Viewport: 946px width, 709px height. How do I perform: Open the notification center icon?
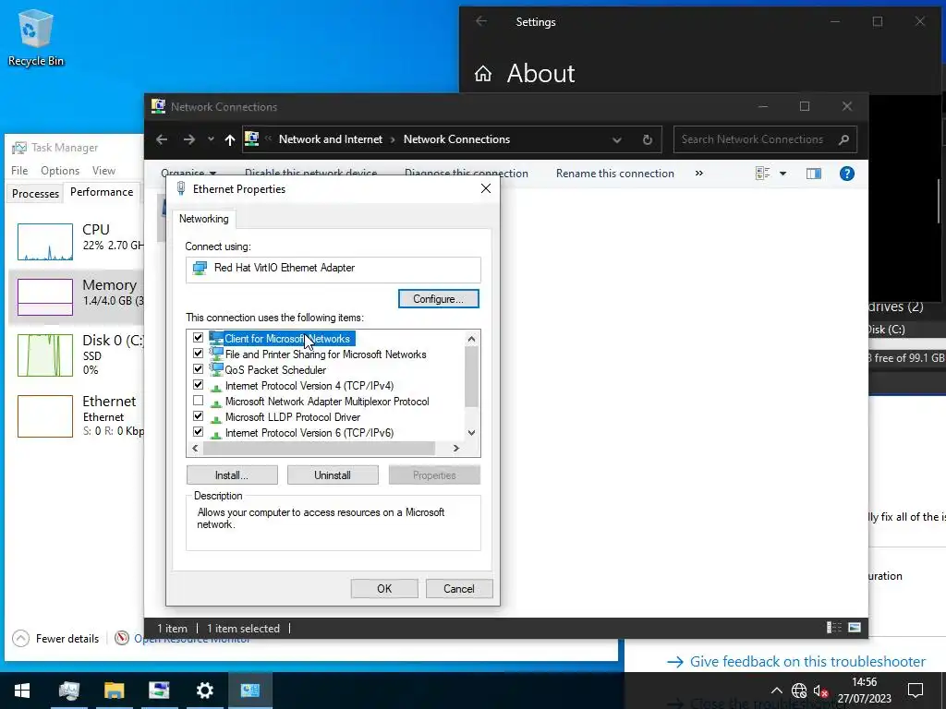click(916, 691)
